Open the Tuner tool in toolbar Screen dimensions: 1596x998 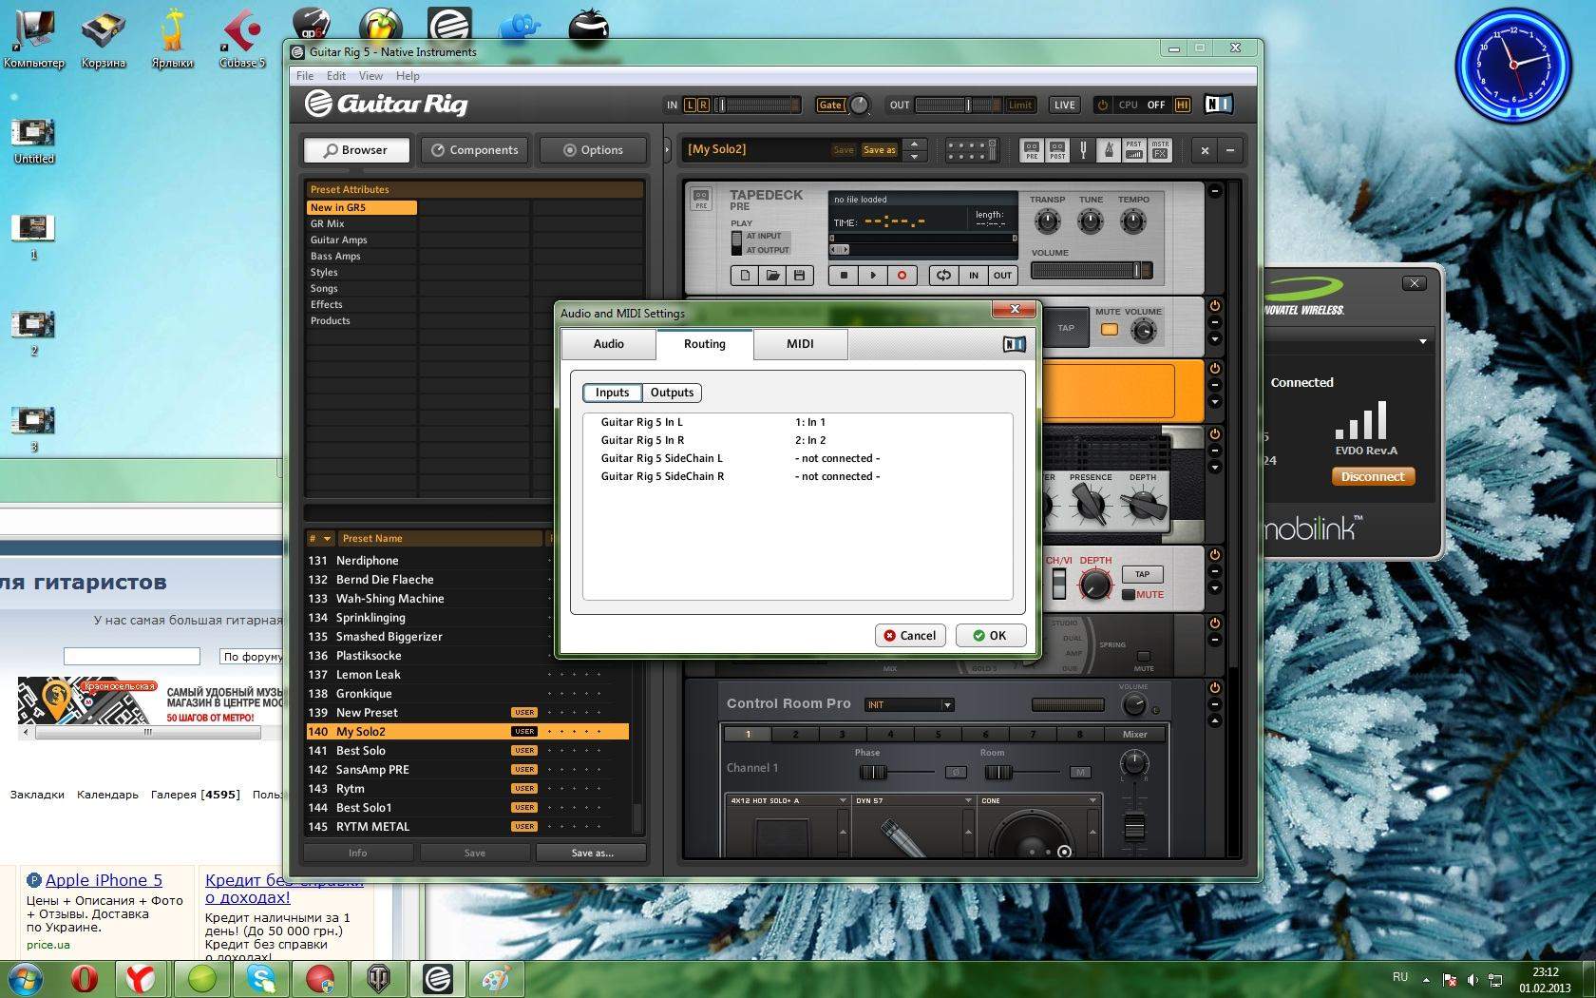tap(1083, 150)
